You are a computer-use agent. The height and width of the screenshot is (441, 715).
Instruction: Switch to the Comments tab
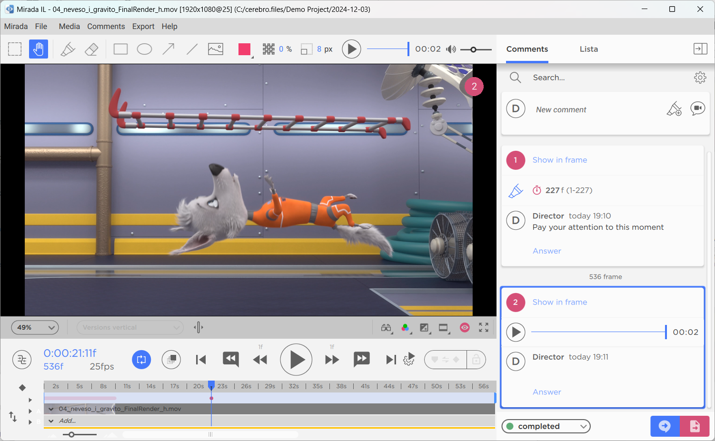527,49
